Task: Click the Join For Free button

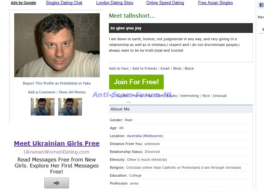Action: (136, 82)
